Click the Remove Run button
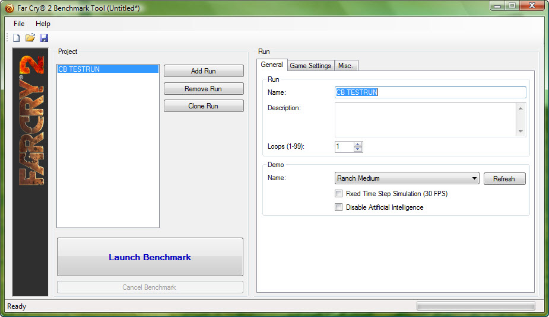549x317 pixels. tap(204, 89)
